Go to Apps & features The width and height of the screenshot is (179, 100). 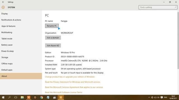coord(21,26)
